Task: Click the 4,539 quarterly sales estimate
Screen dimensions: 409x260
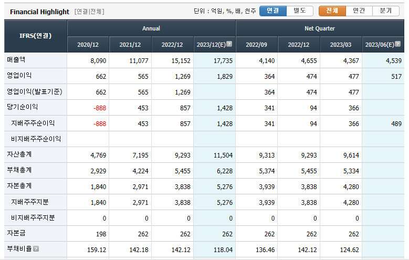Action: pyautogui.click(x=394, y=61)
